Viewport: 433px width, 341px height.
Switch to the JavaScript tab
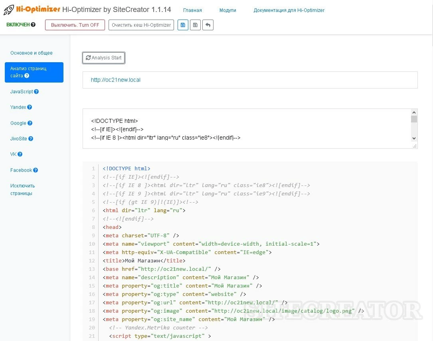[x=22, y=92]
